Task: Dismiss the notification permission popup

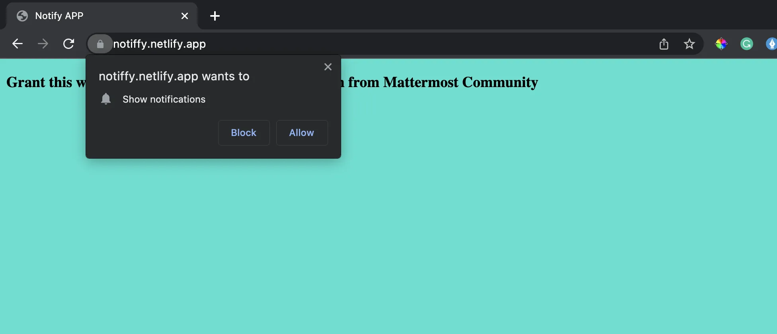Action: pos(328,67)
